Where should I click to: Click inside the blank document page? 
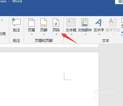pyautogui.click(x=49, y=79)
